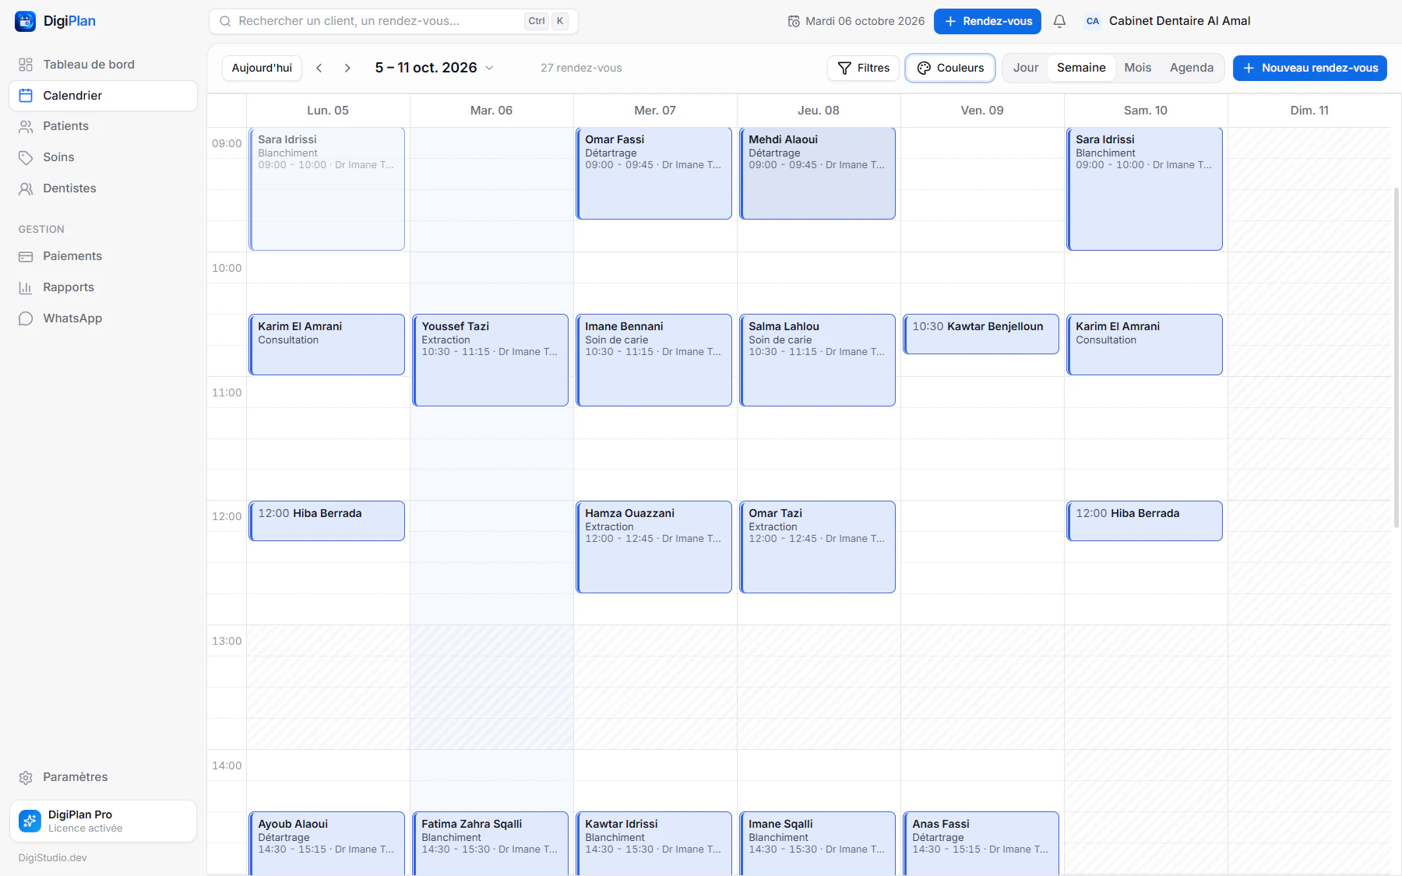Click the Soins tag icon
The height and width of the screenshot is (876, 1402).
click(x=26, y=157)
